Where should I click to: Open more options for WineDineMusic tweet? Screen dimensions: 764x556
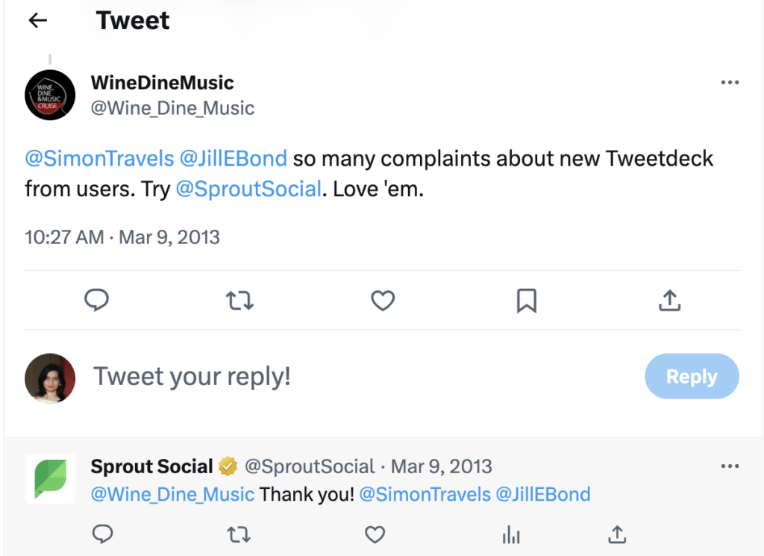[x=730, y=82]
